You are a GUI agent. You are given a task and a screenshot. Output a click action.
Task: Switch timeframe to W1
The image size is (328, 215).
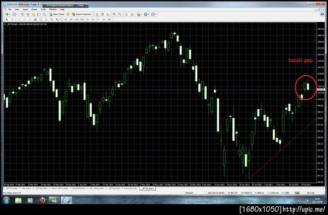[104, 20]
